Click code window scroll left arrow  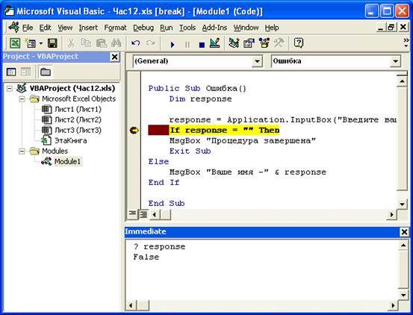pyautogui.click(x=155, y=215)
